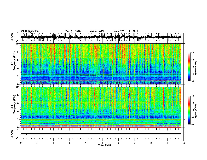This screenshot has height=160, width=207.
Task: Click the ch.2 color scale log(PSD) unit label
Action: (196, 111)
